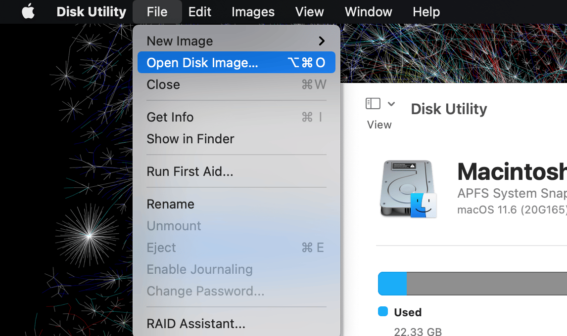Image resolution: width=567 pixels, height=336 pixels.
Task: Open the Edit menu
Action: pyautogui.click(x=199, y=12)
